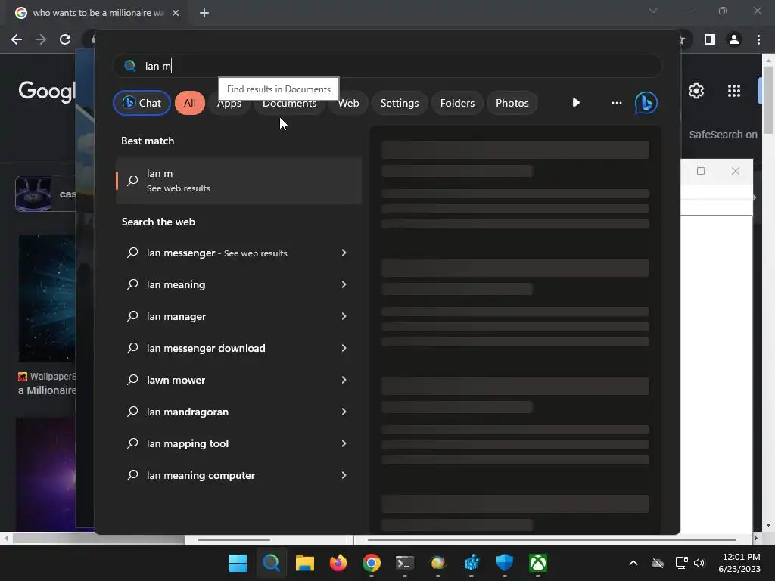775x581 pixels.
Task: Switch to the Folders filter tab
Action: point(457,103)
